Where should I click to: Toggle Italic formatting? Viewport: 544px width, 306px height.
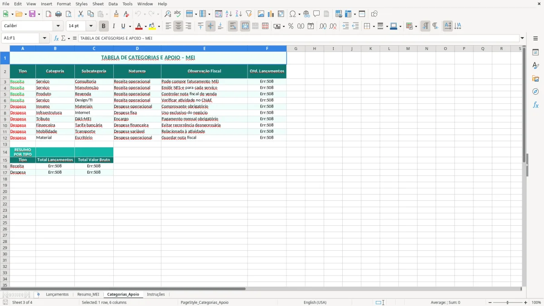[114, 26]
